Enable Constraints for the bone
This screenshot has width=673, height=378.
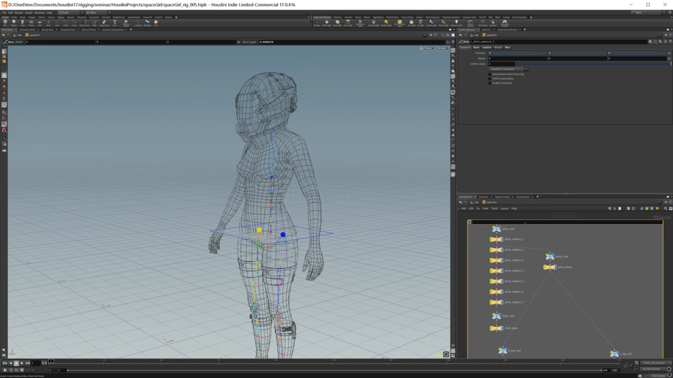point(490,82)
